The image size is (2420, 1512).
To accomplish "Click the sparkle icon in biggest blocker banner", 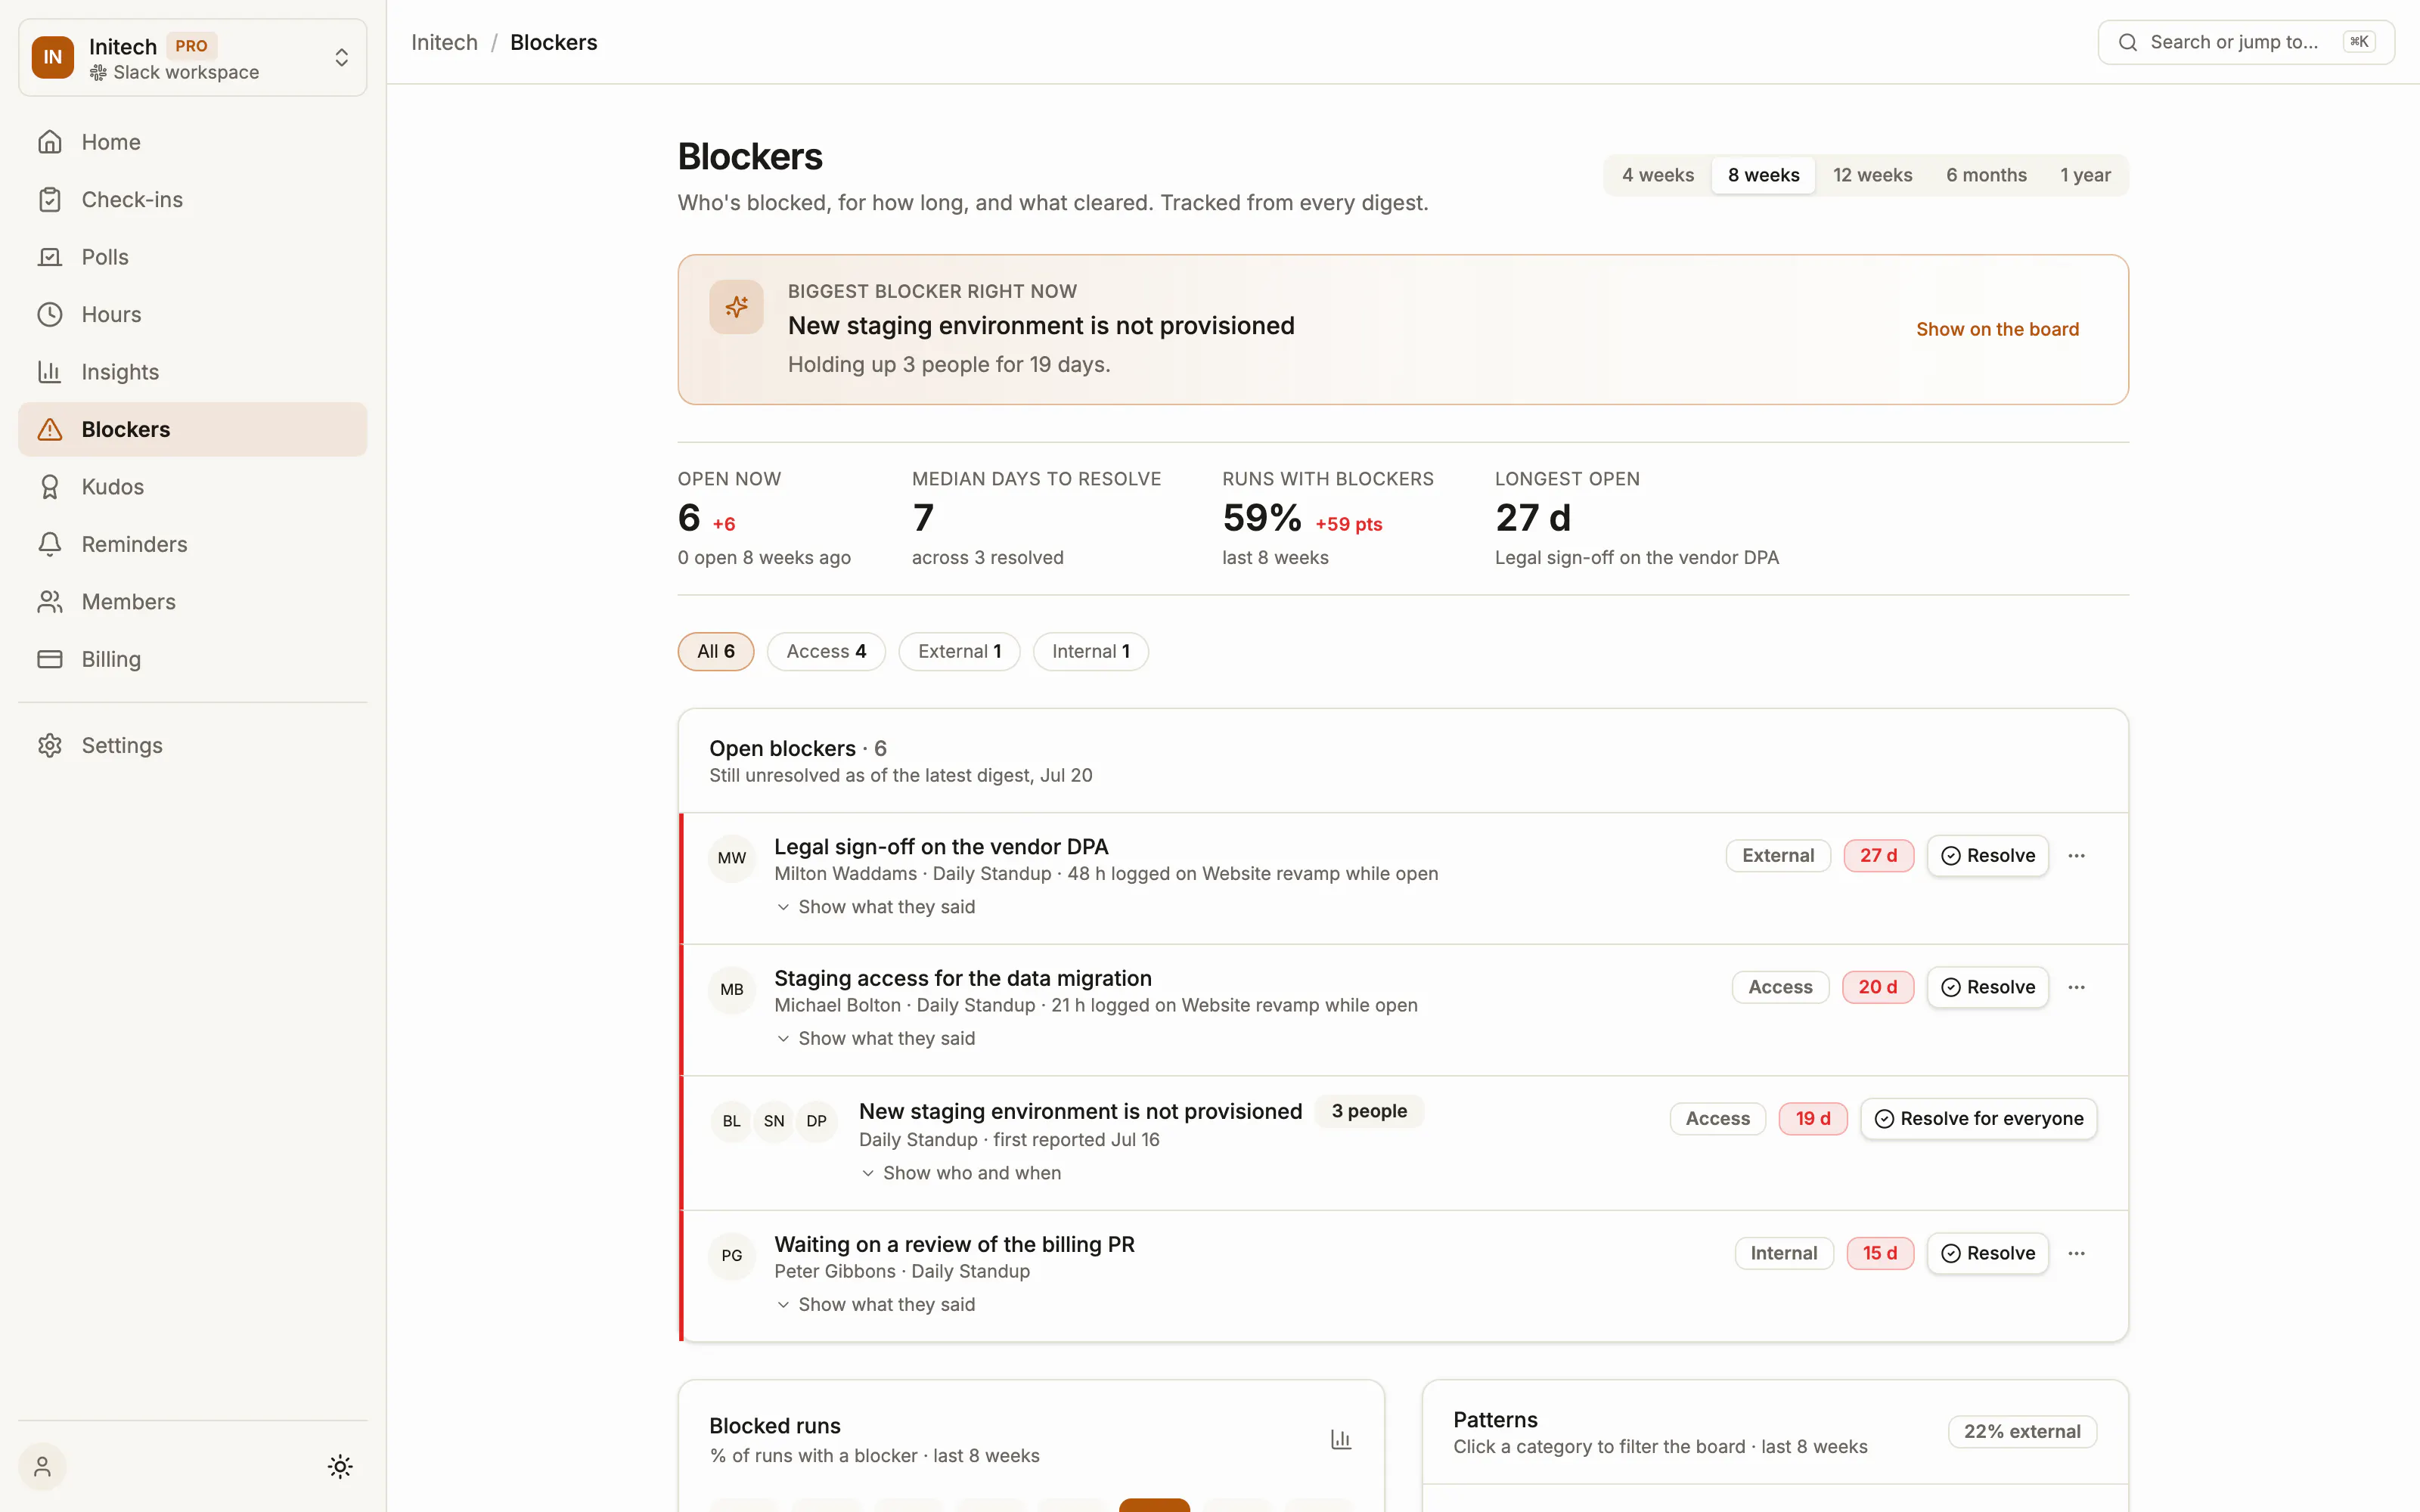I will coord(737,307).
